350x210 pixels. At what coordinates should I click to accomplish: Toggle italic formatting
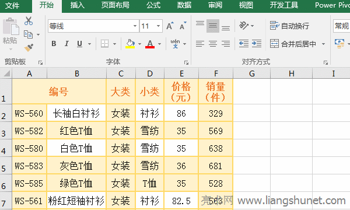pyautogui.click(x=66, y=44)
